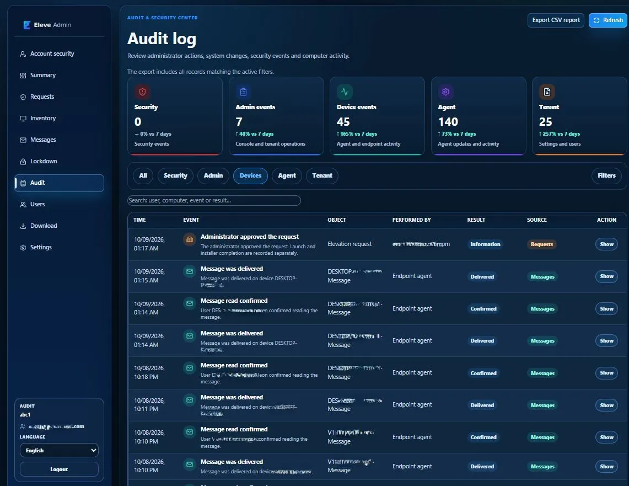Image resolution: width=629 pixels, height=486 pixels.
Task: Go to Summary page
Action: point(59,75)
